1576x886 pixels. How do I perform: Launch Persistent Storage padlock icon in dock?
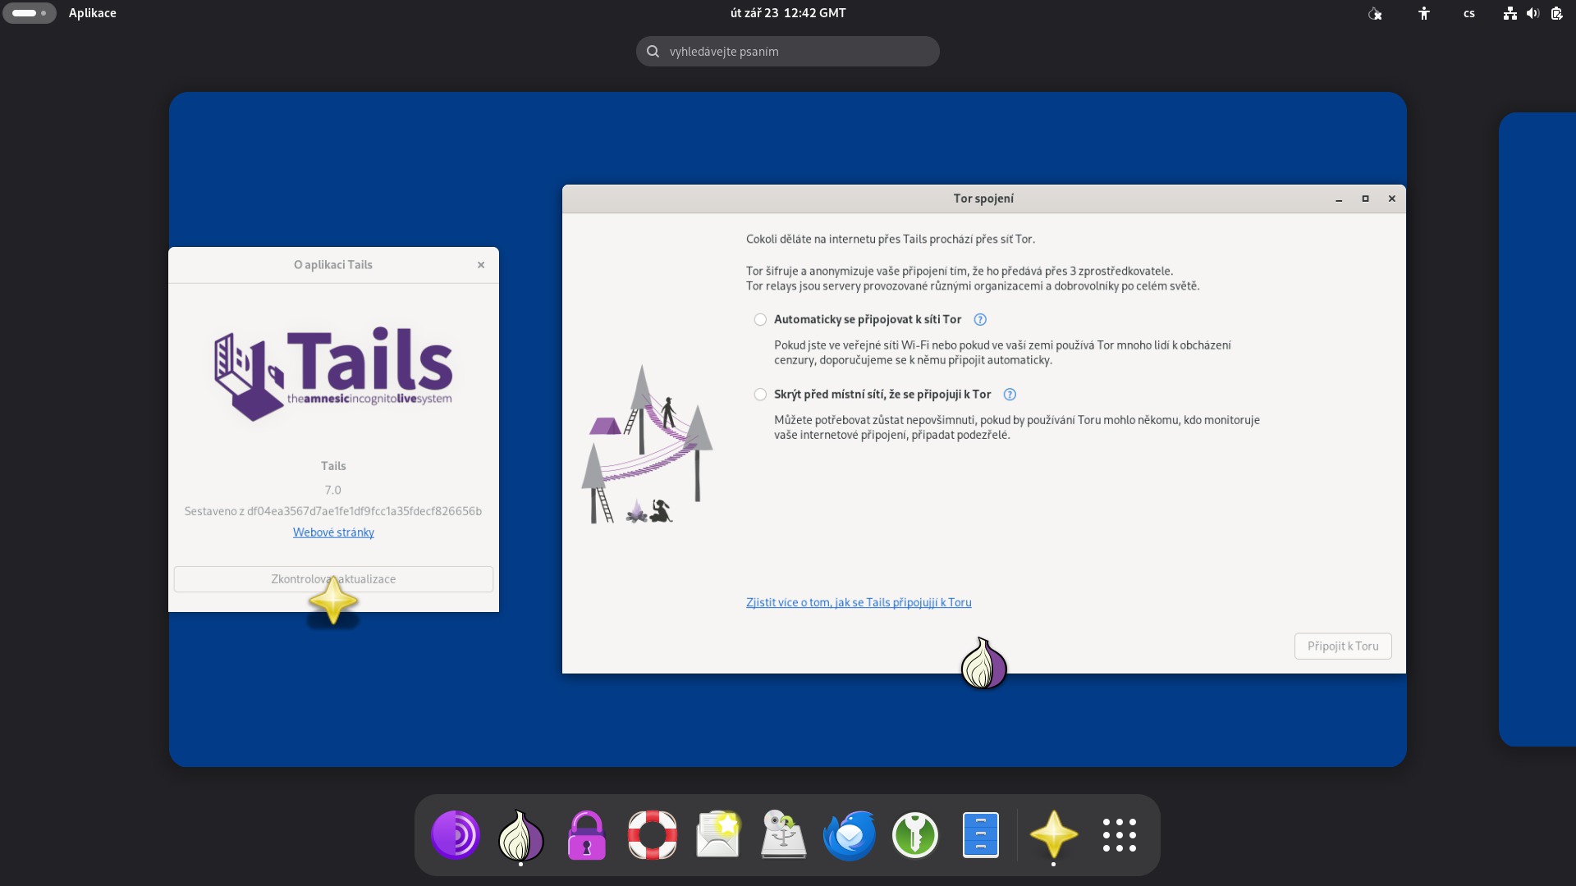click(x=586, y=835)
